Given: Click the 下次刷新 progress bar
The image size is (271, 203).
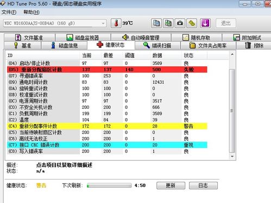Looking at the screenshot, I should click(109, 186).
